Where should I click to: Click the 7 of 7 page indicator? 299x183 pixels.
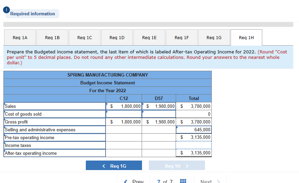coord(165,181)
